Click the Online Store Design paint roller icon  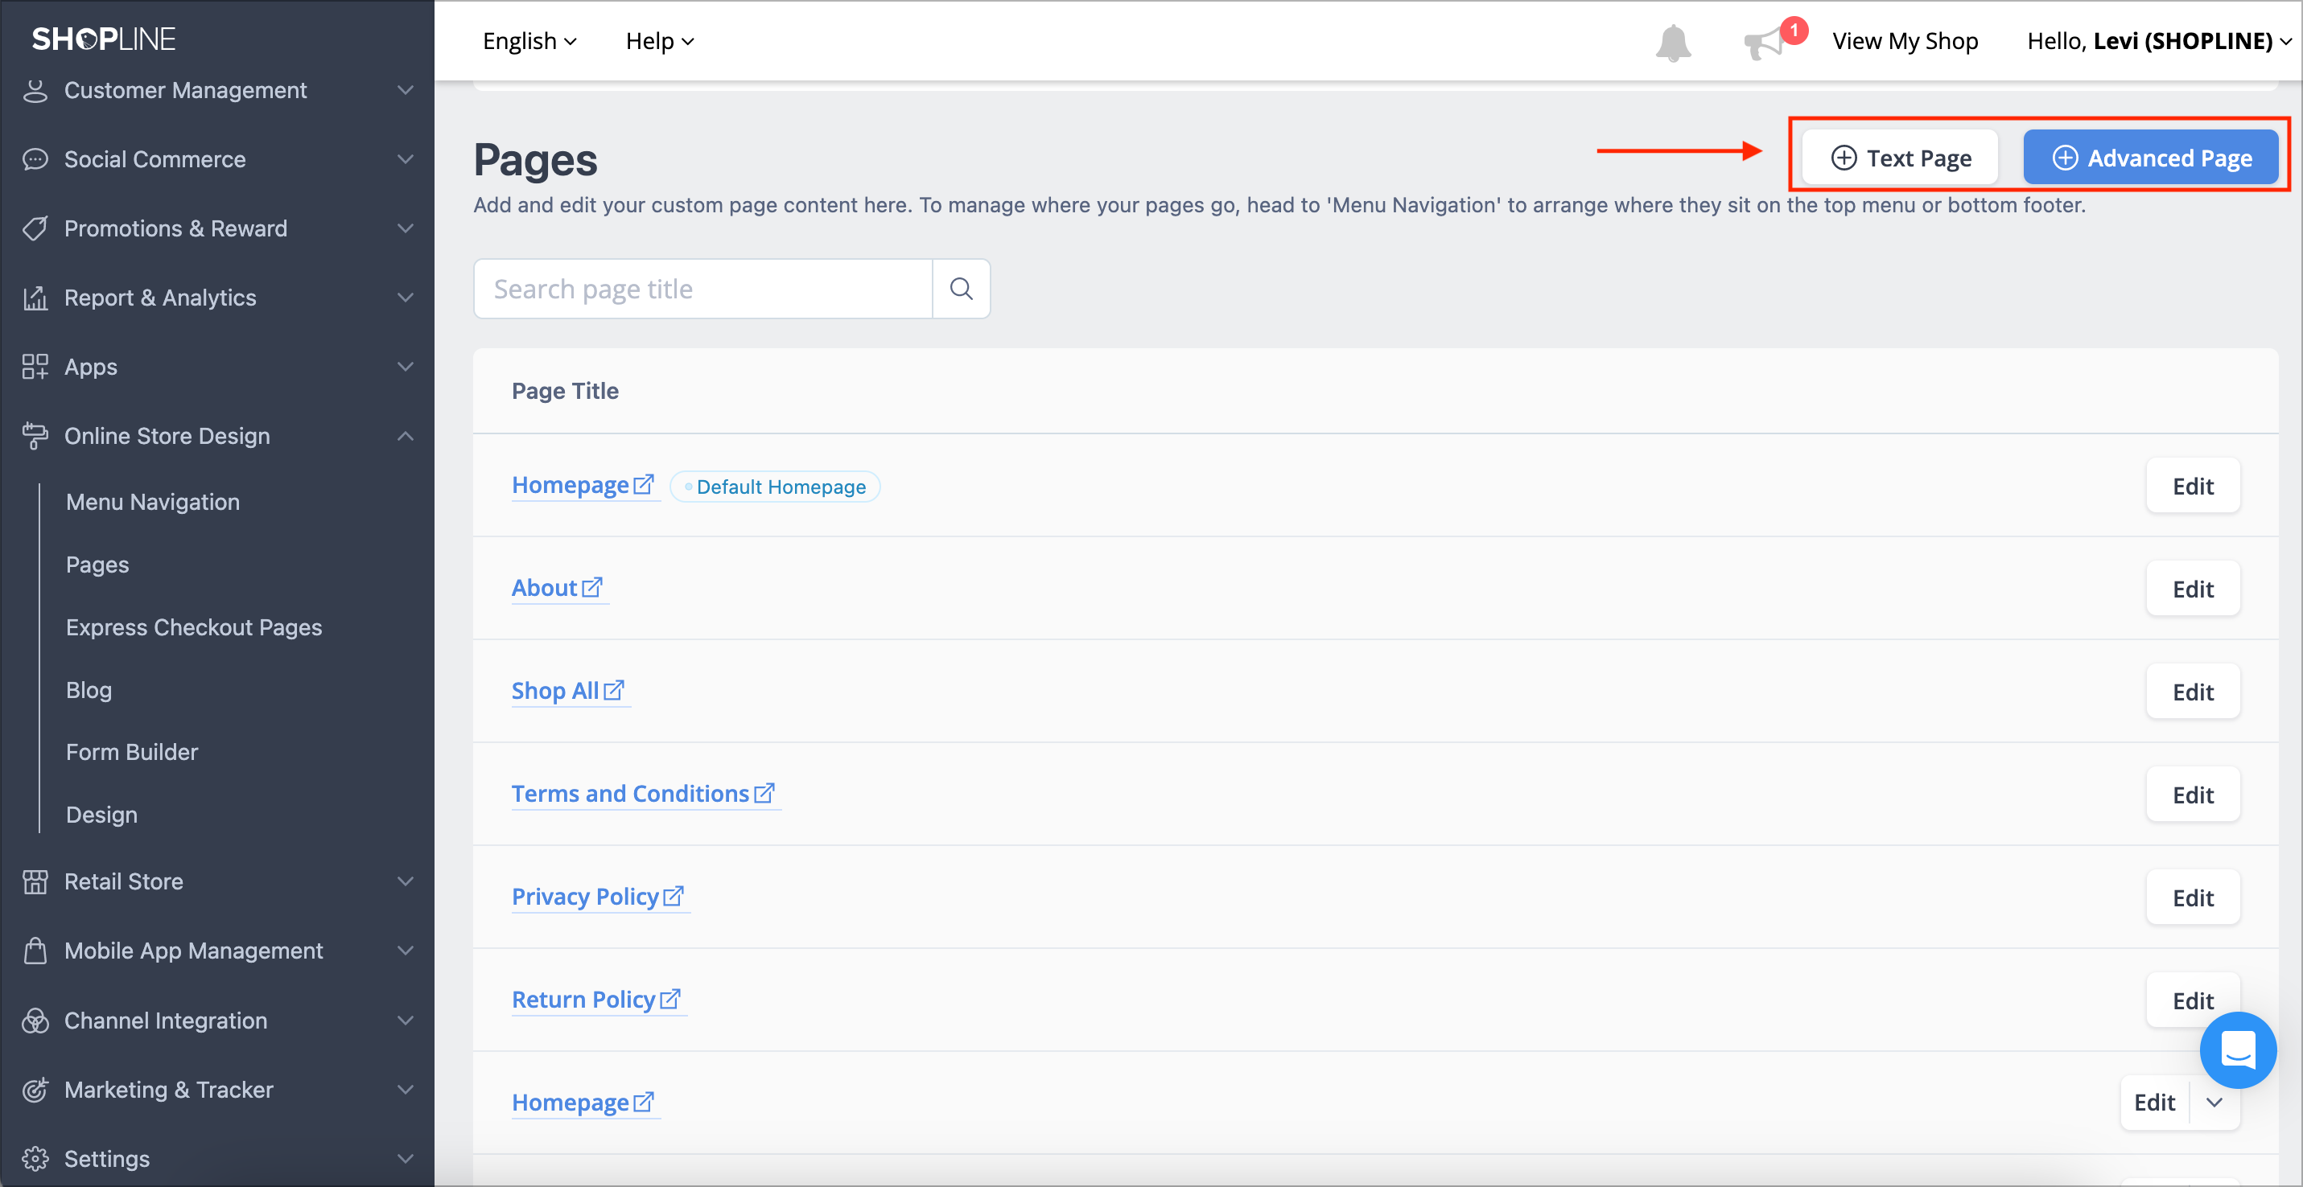[x=35, y=436]
